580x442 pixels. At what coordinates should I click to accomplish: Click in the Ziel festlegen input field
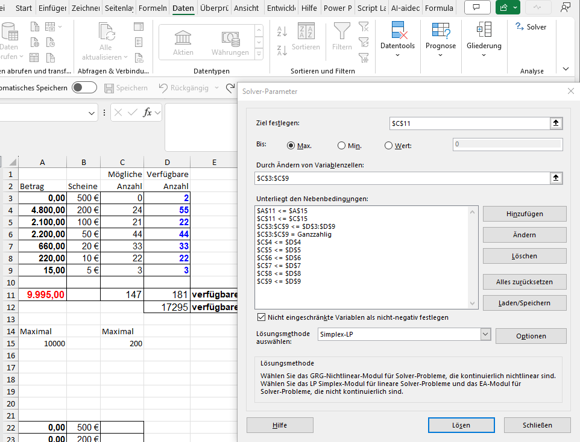pos(470,123)
